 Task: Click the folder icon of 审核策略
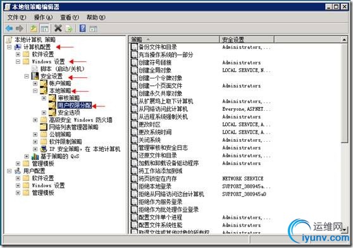(53, 98)
